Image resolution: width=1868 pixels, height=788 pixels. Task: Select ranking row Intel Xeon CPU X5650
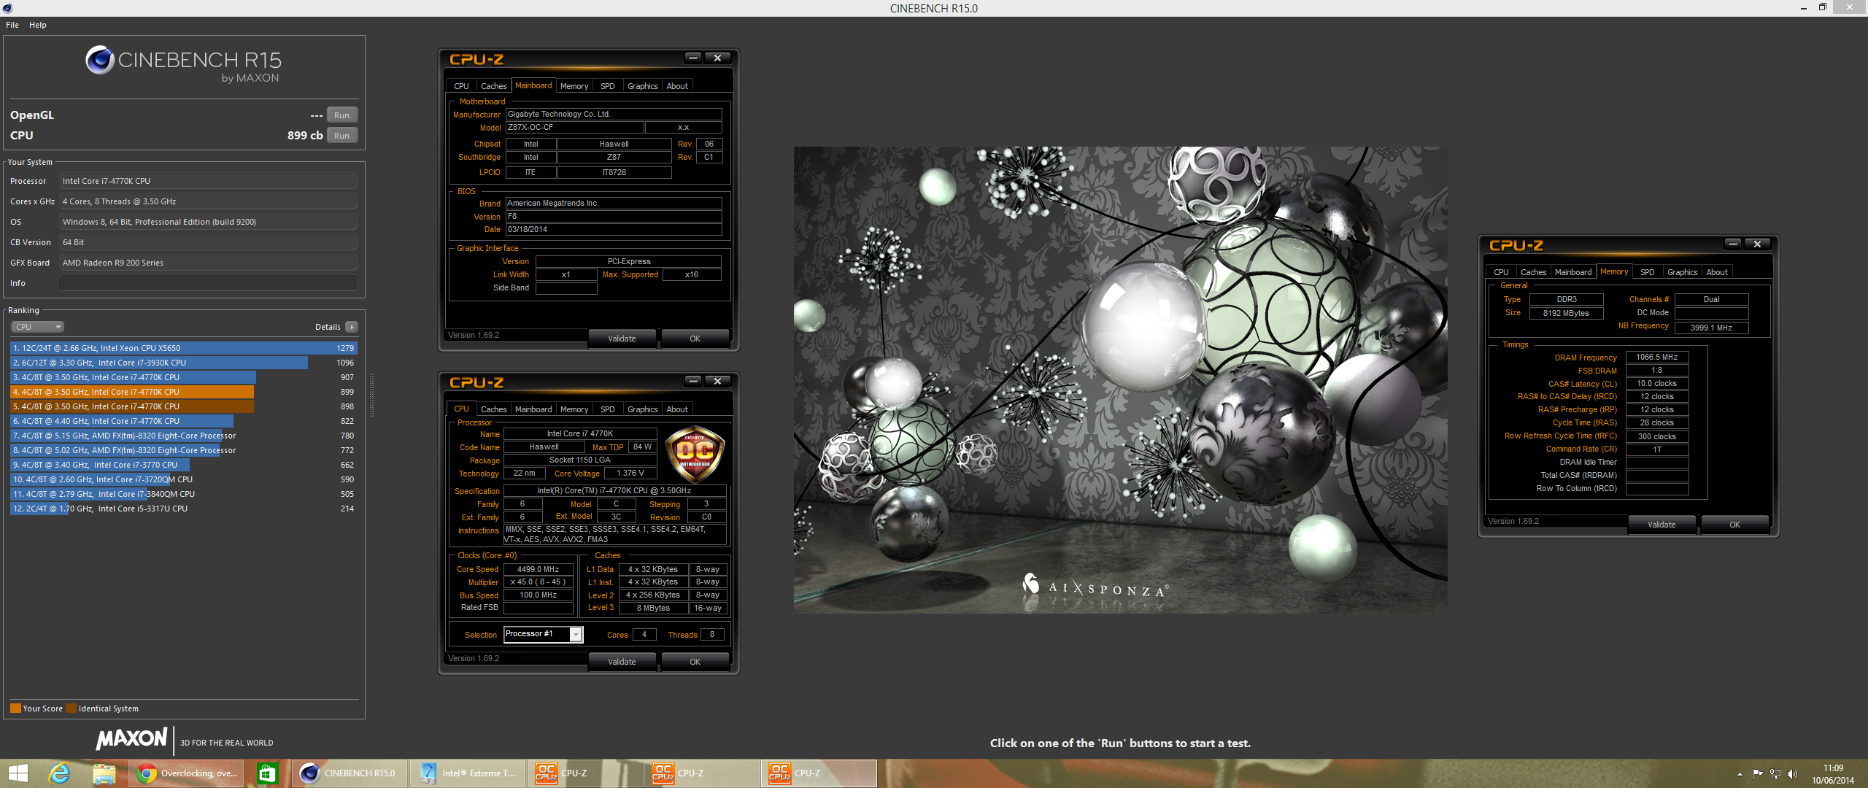point(183,348)
